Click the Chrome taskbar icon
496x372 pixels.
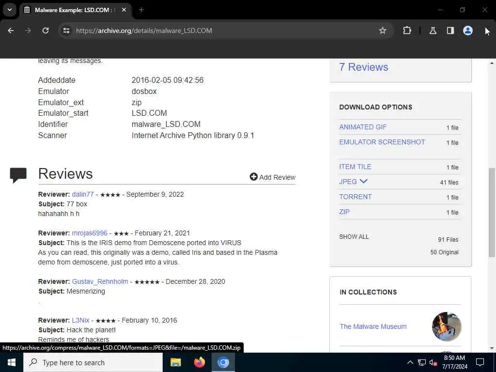(x=223, y=362)
